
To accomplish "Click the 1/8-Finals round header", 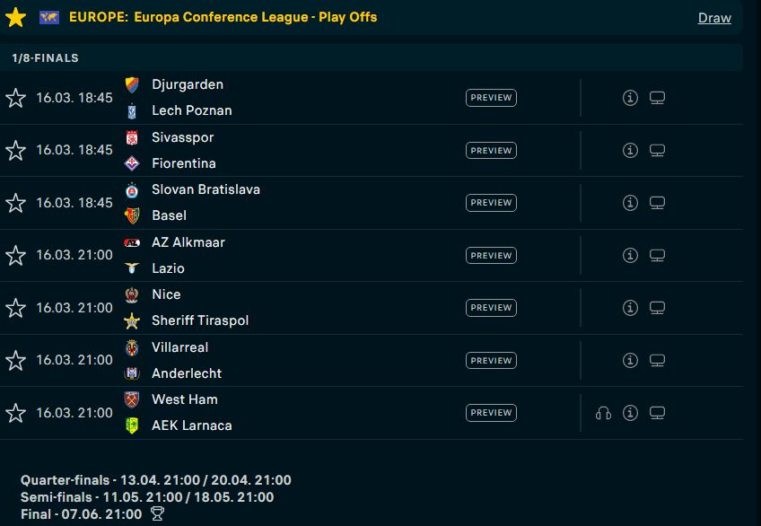I will (x=46, y=58).
